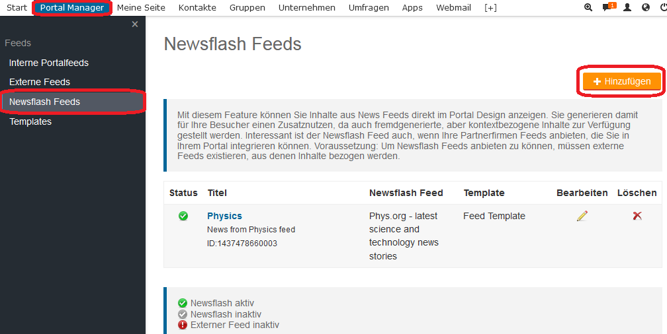Open Templates in the sidebar

(30, 121)
